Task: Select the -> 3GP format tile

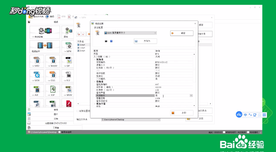Action: pos(53,90)
